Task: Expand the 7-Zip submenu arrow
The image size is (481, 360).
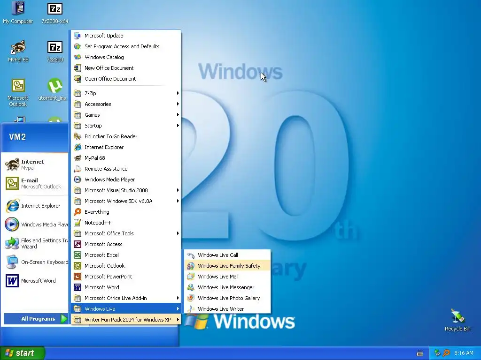Action: (178, 93)
